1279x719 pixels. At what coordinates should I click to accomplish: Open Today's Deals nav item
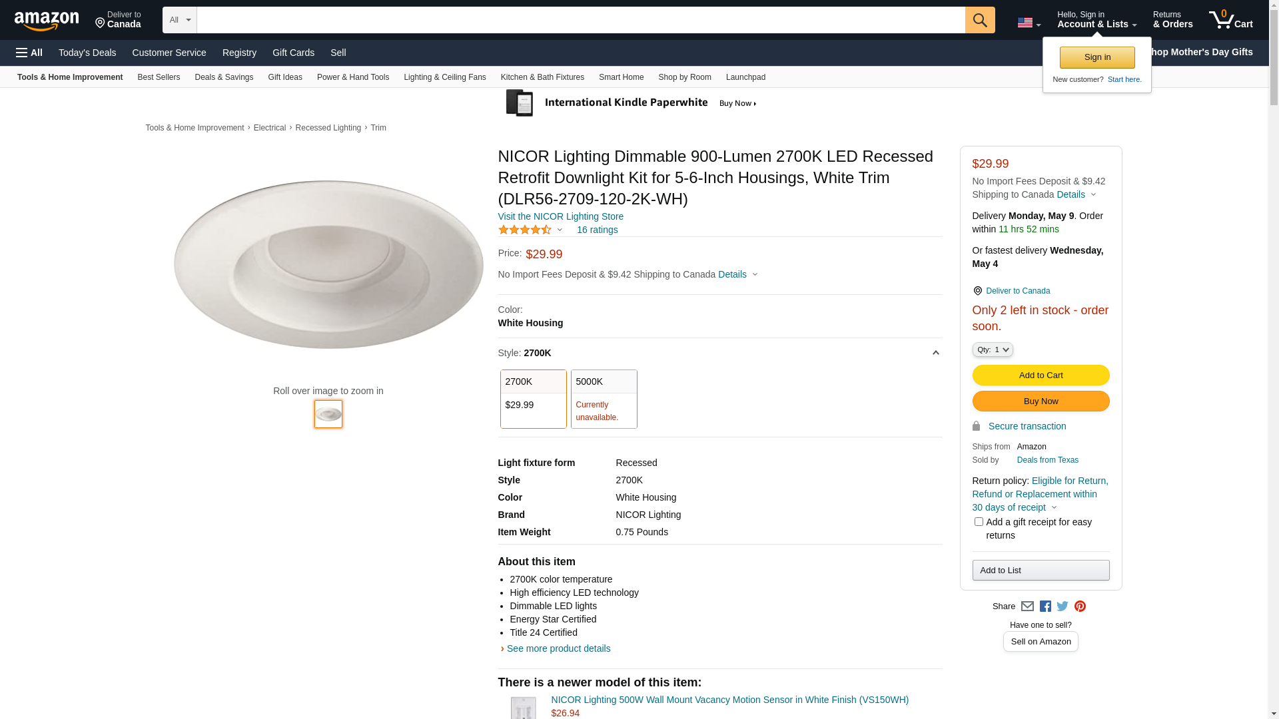tap(87, 53)
